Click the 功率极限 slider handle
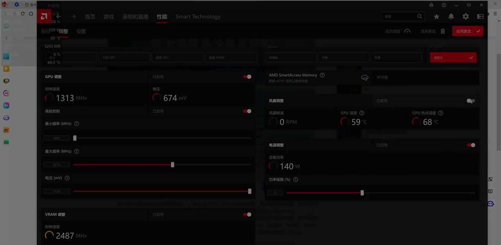Screen dimensions: 501x245 click(362, 193)
